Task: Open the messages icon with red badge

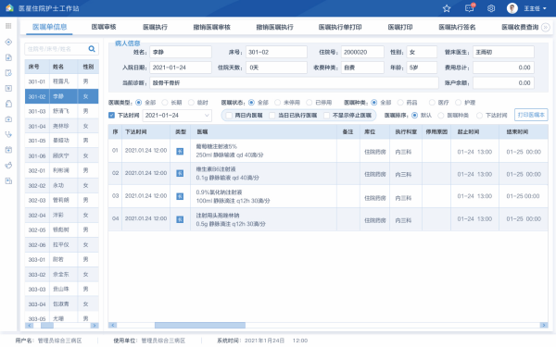Action: (x=470, y=8)
